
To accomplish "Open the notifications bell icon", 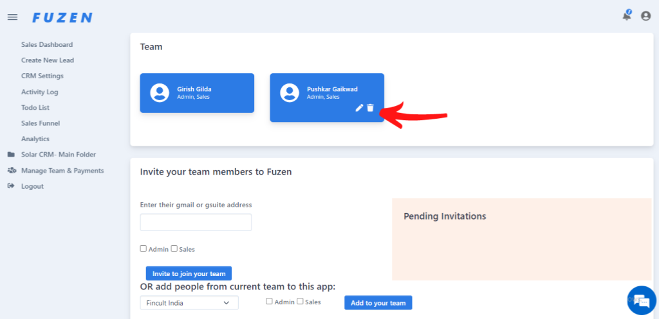I will coord(627,15).
